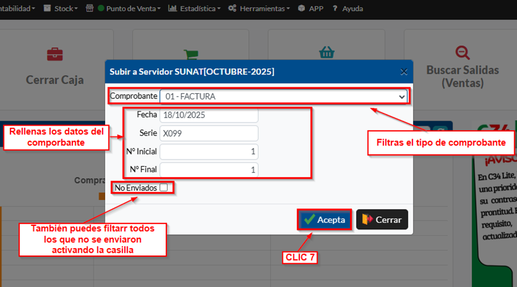This screenshot has height=287, width=517.
Task: Open the Estadística menu
Action: coord(194,9)
